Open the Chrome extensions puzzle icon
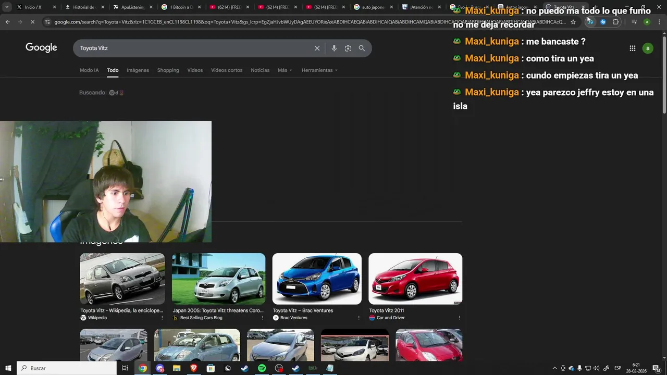This screenshot has height=375, width=667. (x=616, y=22)
